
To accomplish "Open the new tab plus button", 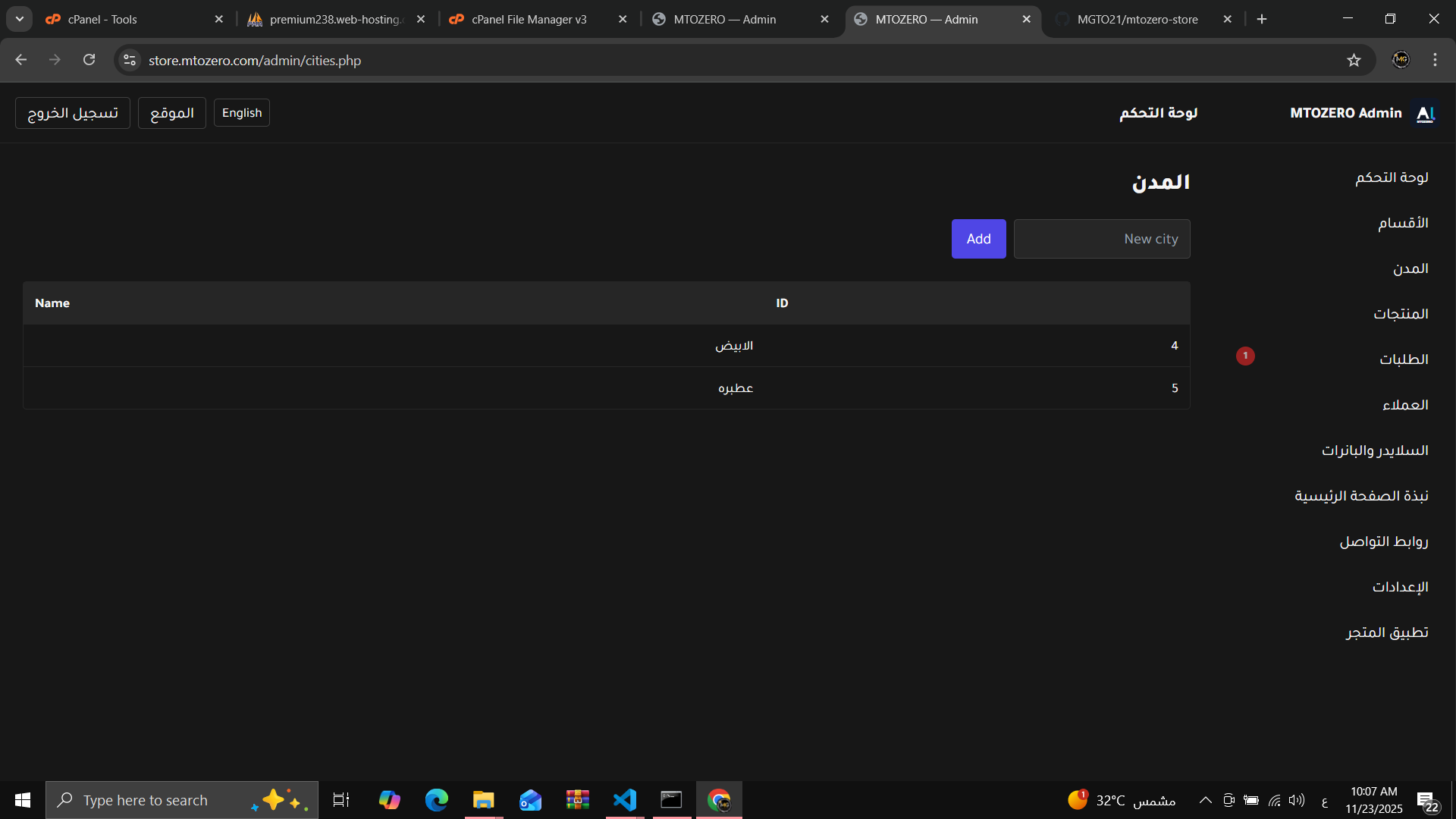I will click(1262, 19).
